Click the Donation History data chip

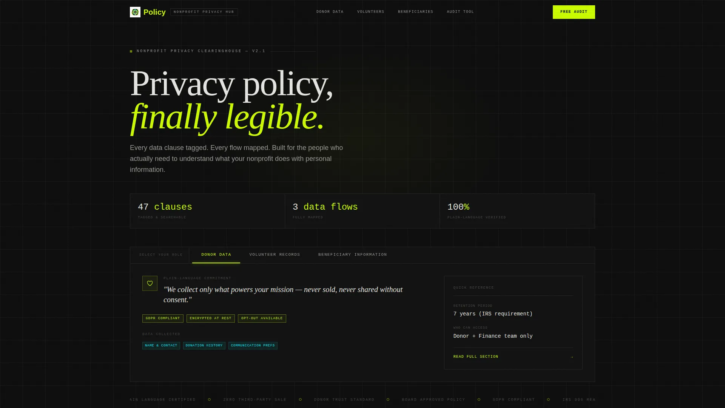click(x=204, y=346)
